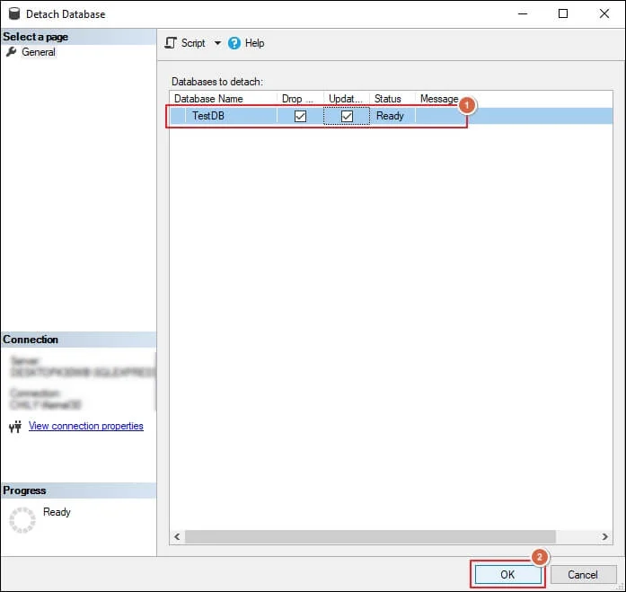
Task: Maximize the Detach Database window
Action: tap(563, 14)
